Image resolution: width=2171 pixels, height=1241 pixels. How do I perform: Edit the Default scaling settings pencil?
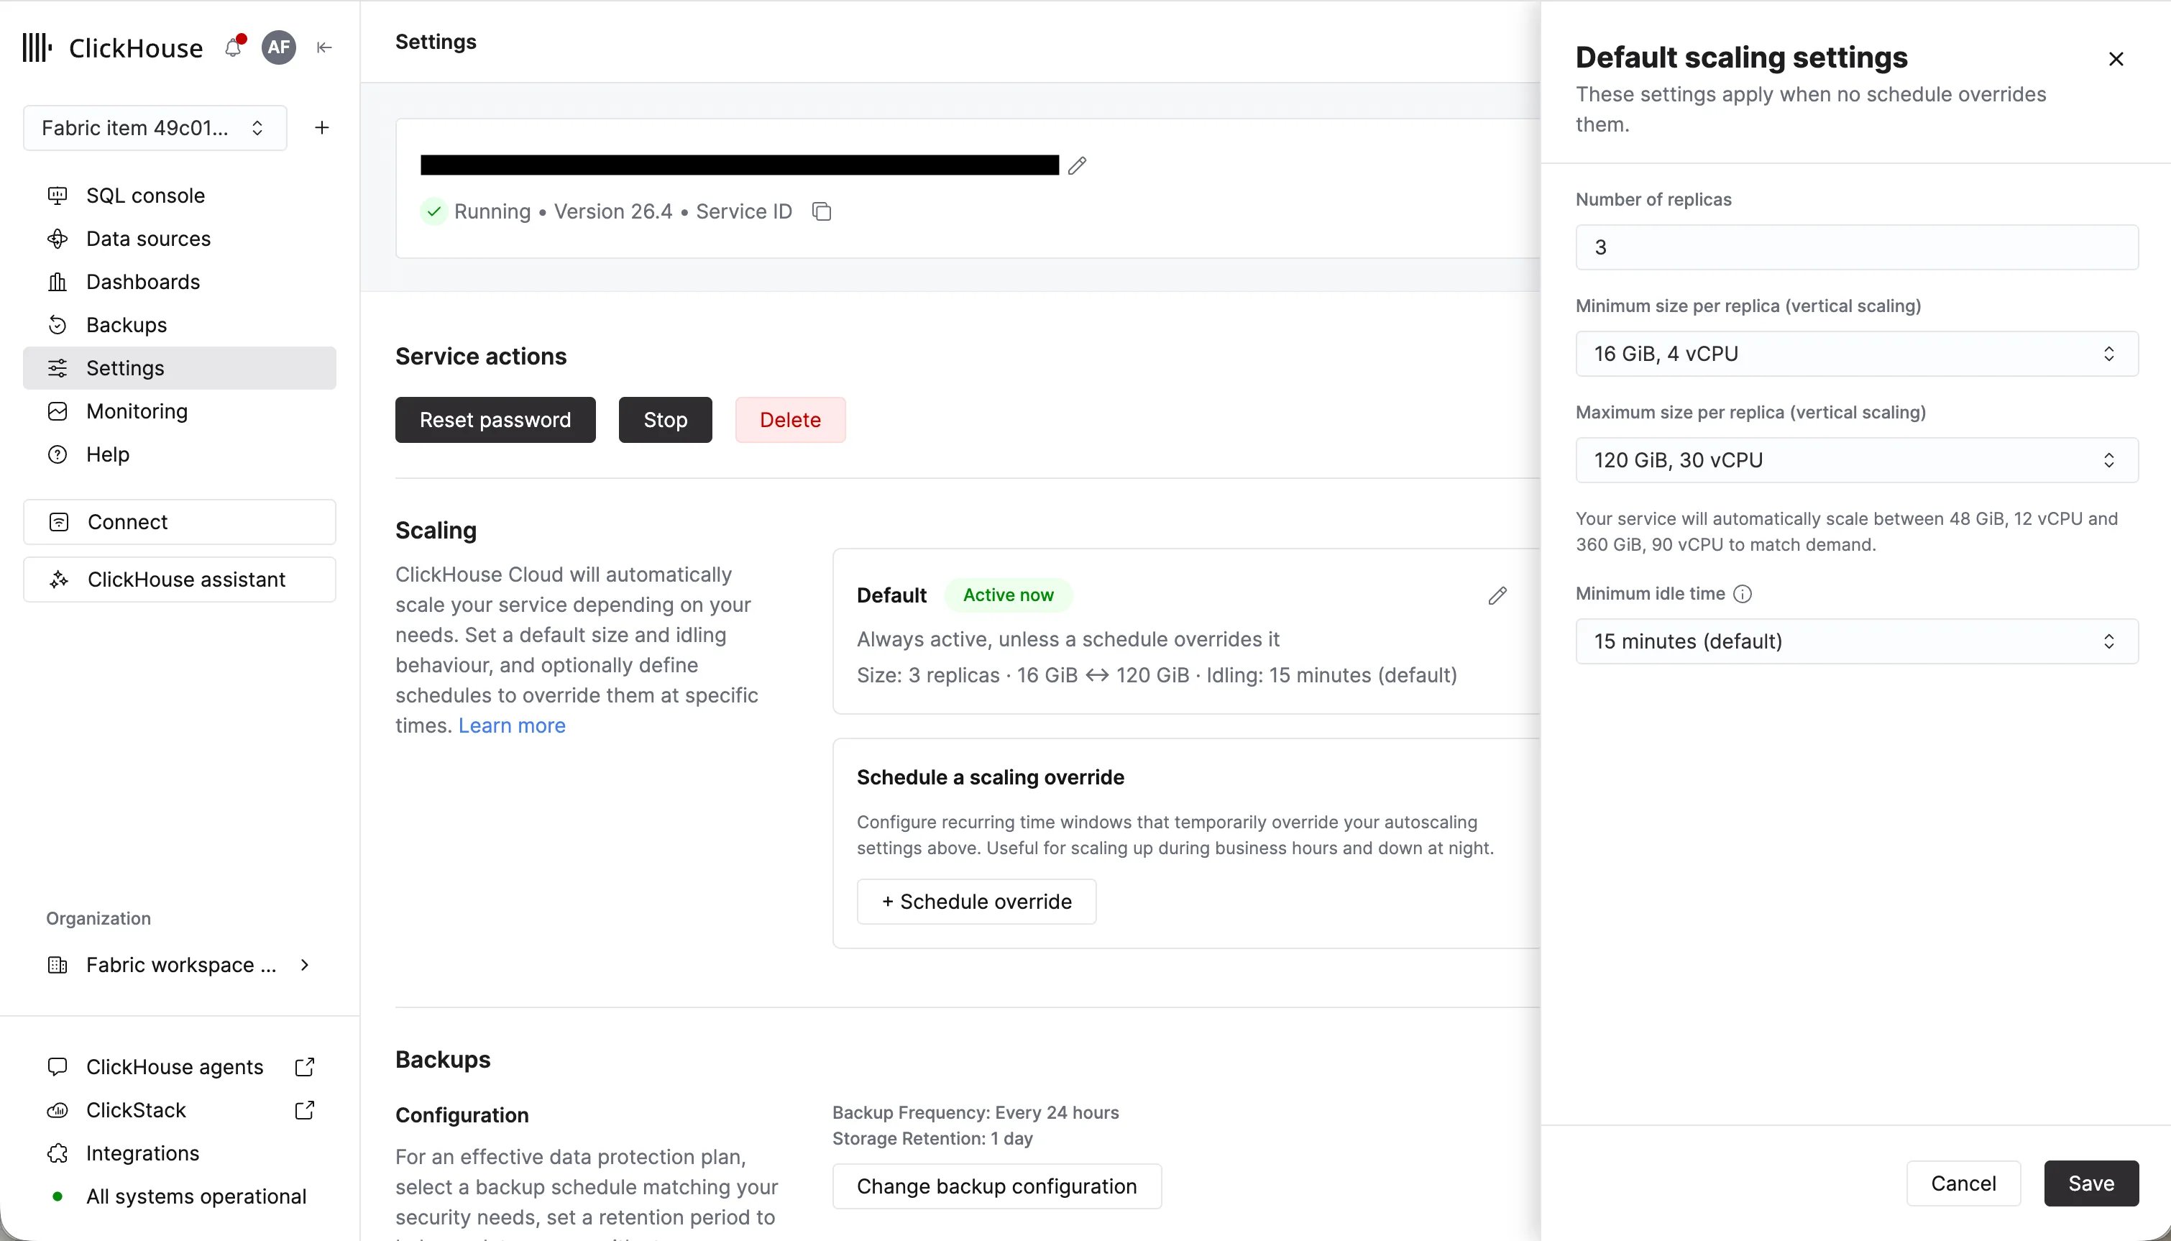[x=1497, y=595]
